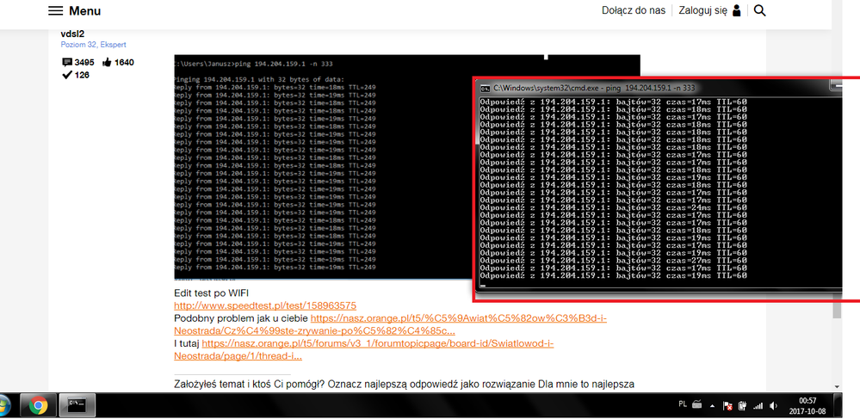
Task: Open the speedtest.pl test result link
Action: tap(265, 305)
